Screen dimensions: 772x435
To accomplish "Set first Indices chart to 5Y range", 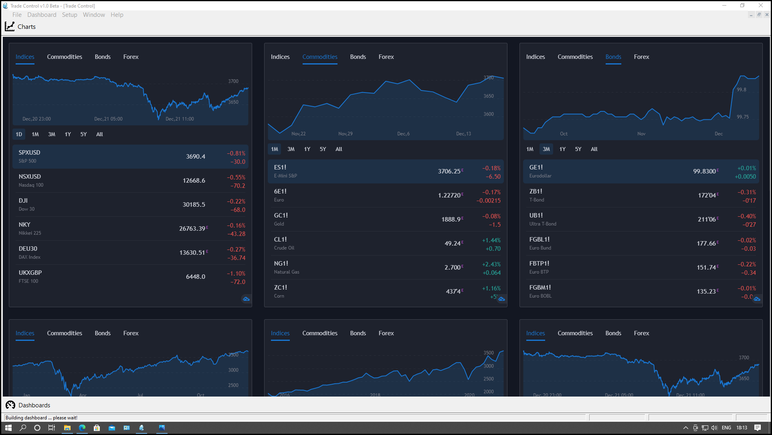I will point(83,134).
